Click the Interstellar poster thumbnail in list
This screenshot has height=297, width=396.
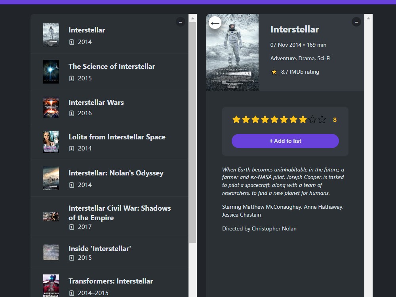[51, 35]
